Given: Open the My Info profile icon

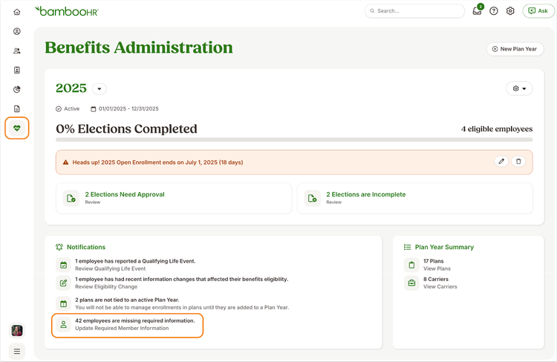Looking at the screenshot, I should coord(16,31).
